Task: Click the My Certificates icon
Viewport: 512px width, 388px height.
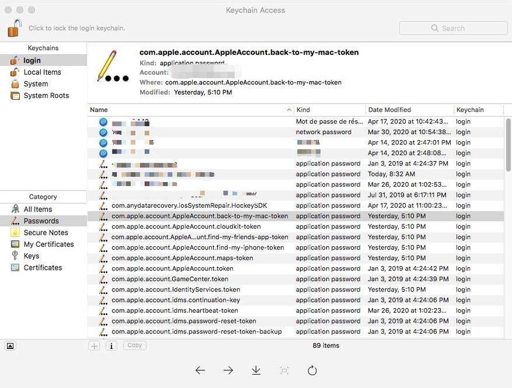Action: [x=15, y=244]
